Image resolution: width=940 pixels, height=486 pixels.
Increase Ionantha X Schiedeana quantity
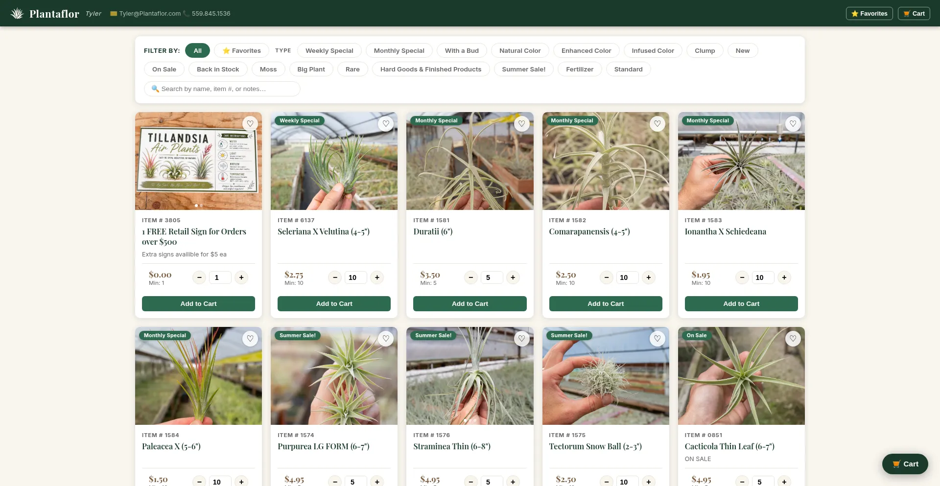pyautogui.click(x=784, y=278)
